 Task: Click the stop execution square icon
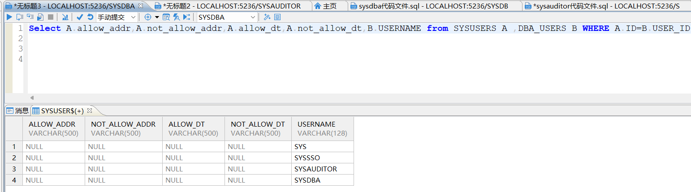pyautogui.click(x=51, y=17)
